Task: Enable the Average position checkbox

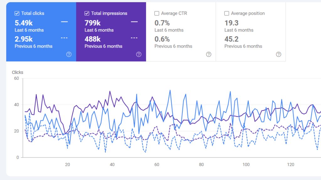Action: coord(227,13)
